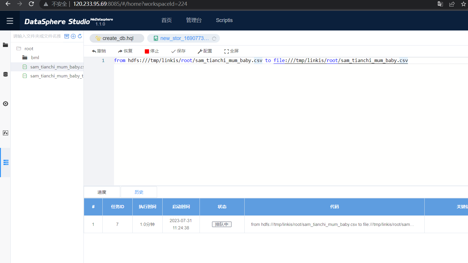Viewport: 468px width, 263px height.
Task: Click the 执行时间 column header
Action: (147, 207)
